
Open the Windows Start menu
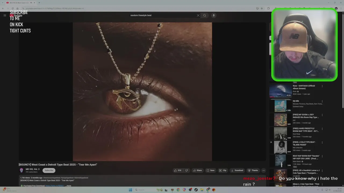tap(130, 190)
